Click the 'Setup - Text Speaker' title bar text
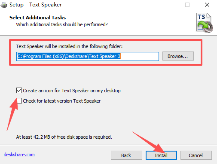217x164 pixels. pyautogui.click(x=36, y=5)
